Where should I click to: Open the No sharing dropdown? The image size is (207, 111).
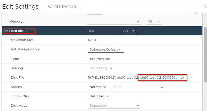(101, 68)
